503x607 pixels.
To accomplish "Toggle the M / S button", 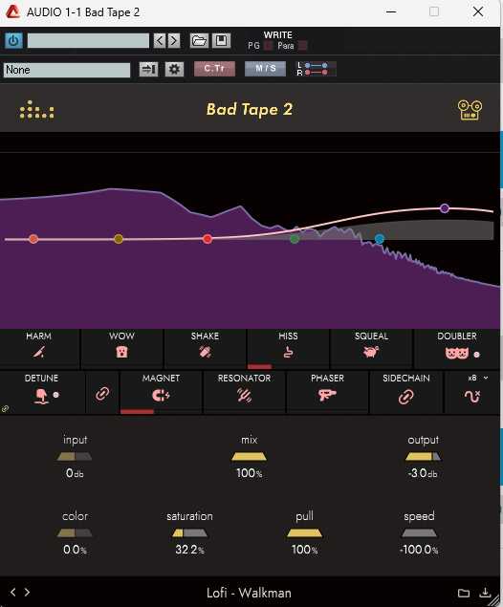I will tap(266, 69).
